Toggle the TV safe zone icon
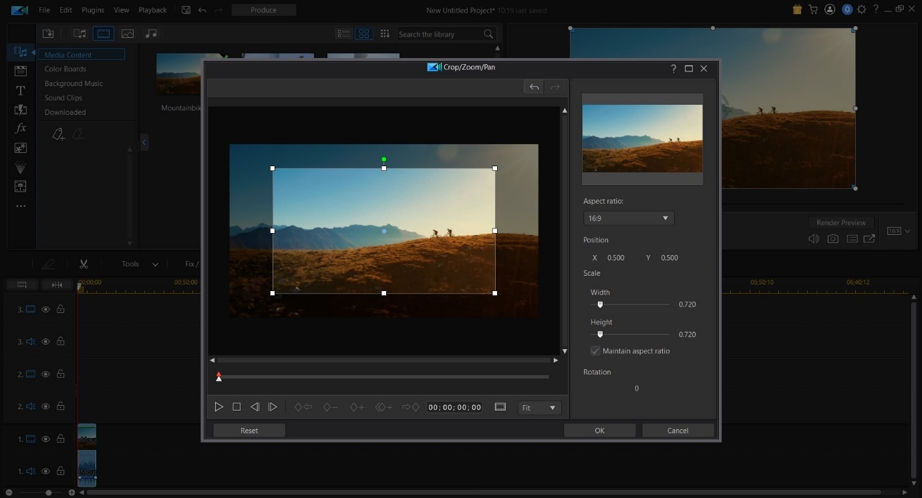Screen dimensions: 922x498 tap(500, 407)
